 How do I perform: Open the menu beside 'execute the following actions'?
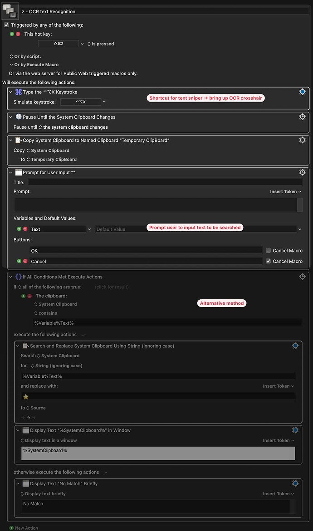click(x=83, y=335)
